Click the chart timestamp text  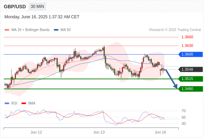pyautogui.click(x=42, y=17)
